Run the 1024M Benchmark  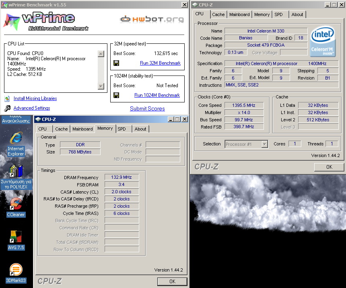157,95
